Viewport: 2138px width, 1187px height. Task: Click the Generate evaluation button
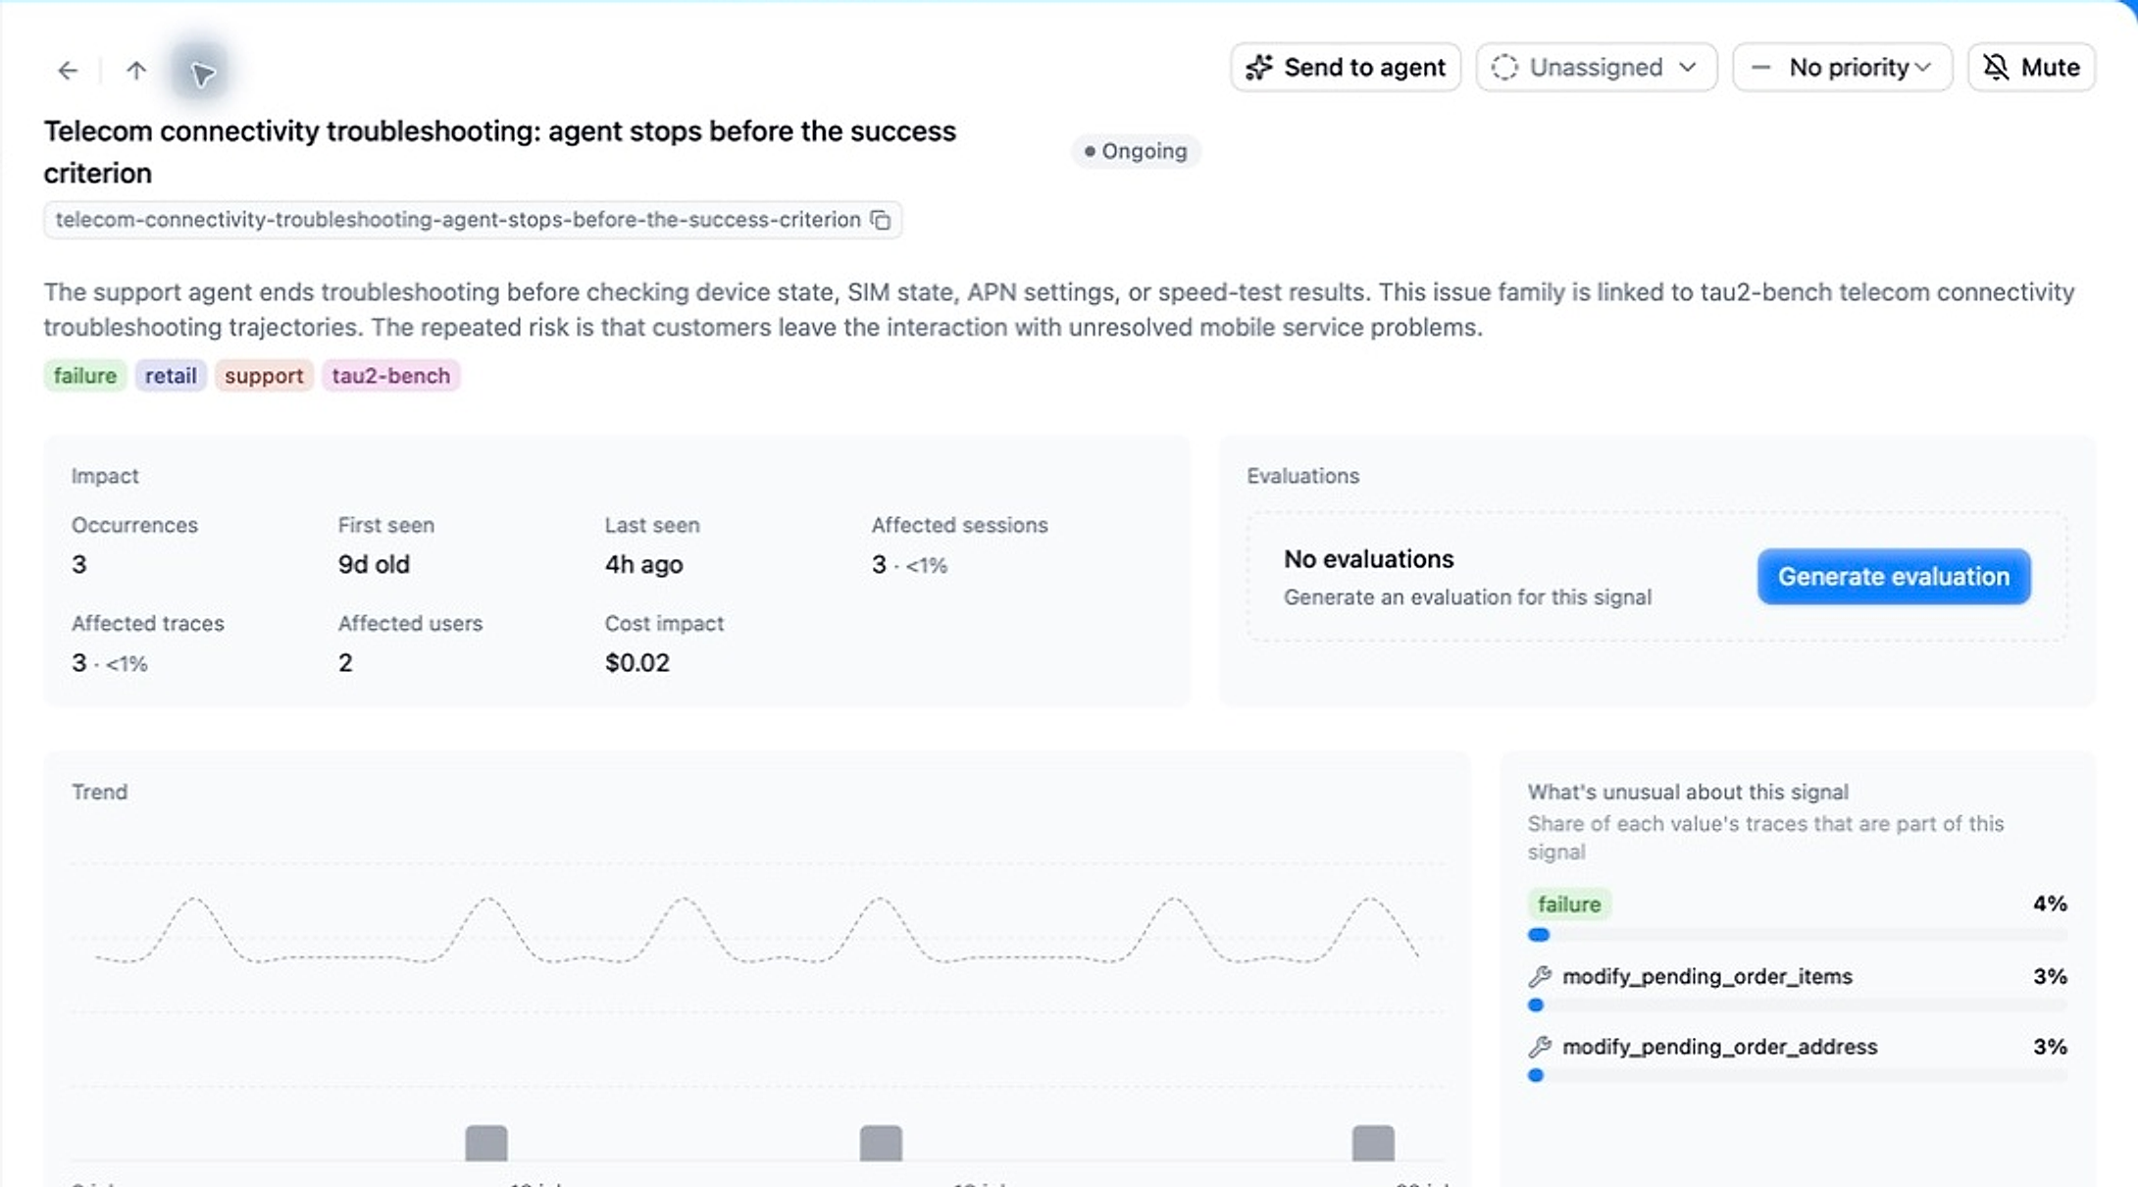click(1894, 577)
